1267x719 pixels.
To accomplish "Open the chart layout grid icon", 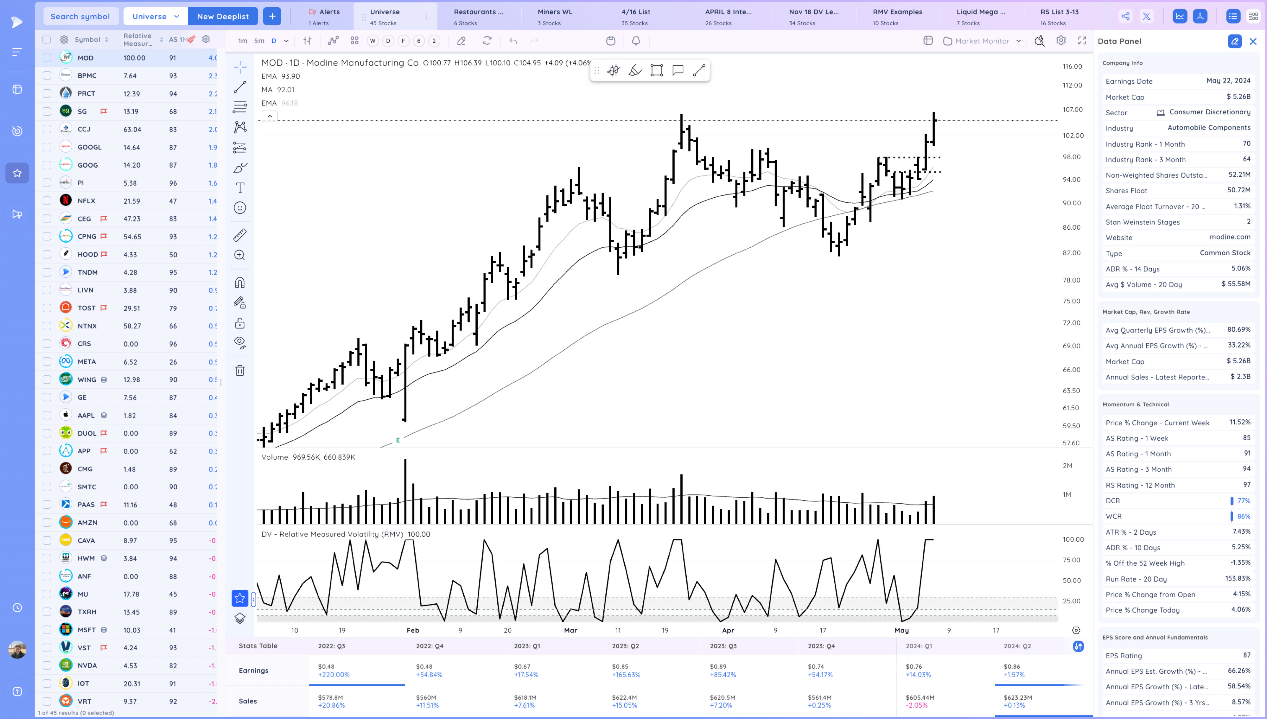I will [354, 41].
